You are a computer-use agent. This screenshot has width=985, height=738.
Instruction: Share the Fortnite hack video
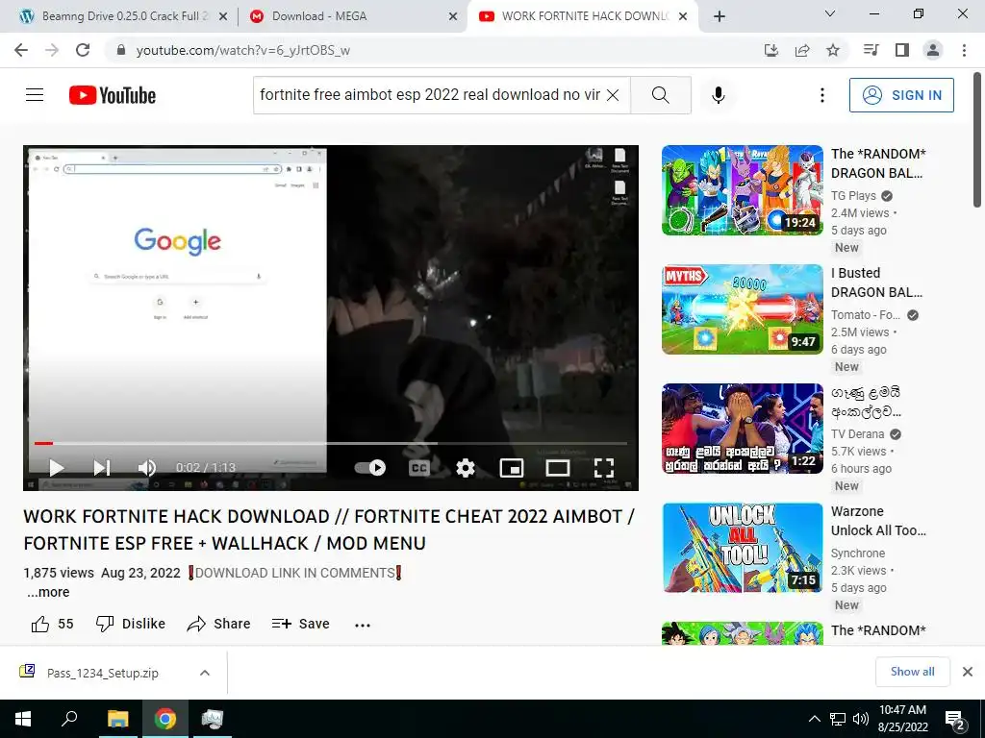pos(218,624)
